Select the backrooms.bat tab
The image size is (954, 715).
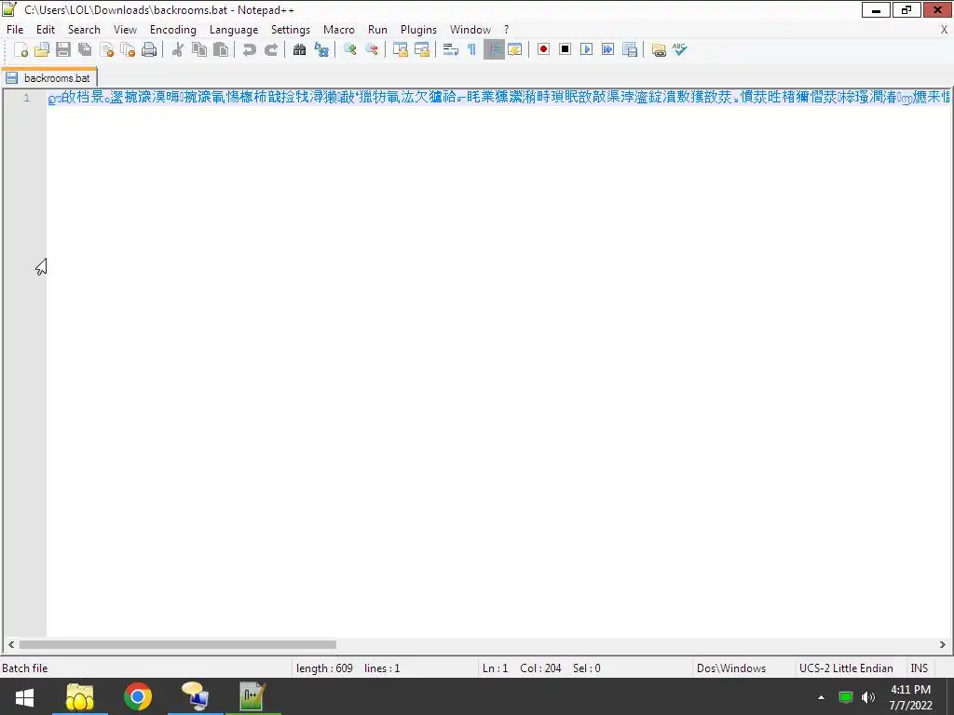click(x=49, y=78)
